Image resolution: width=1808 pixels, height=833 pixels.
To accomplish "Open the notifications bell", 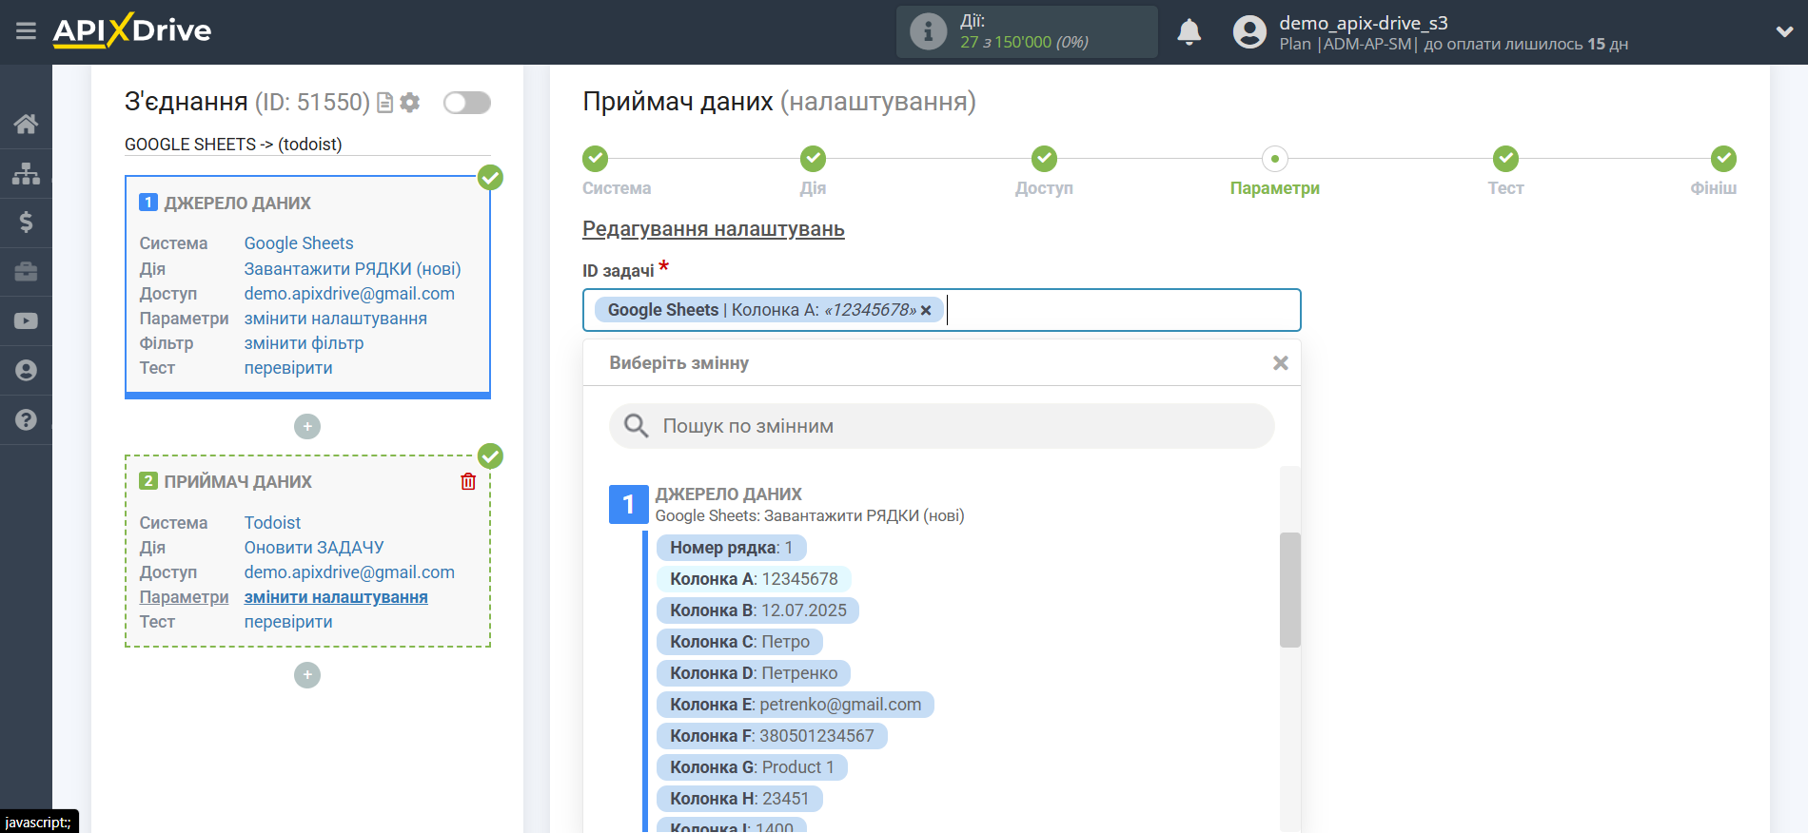I will click(x=1189, y=32).
